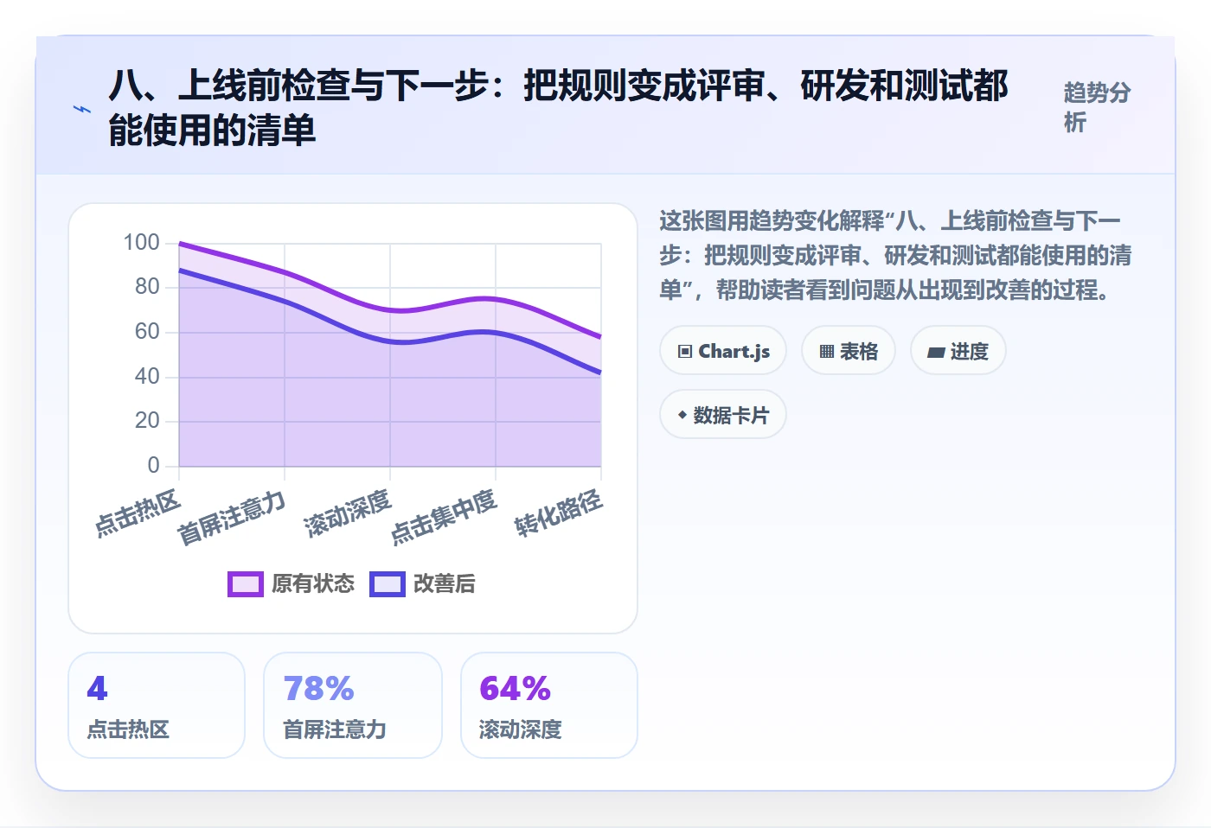
Task: Click the 转化路径 x-axis label
Action: point(559,513)
